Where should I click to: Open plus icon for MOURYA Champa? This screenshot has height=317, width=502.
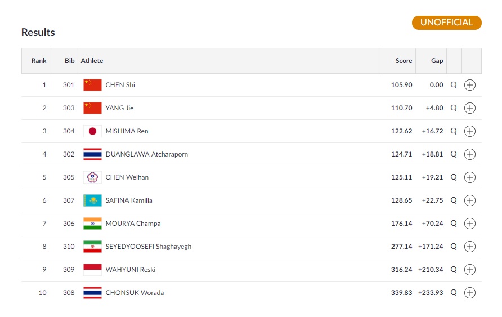pyautogui.click(x=470, y=223)
